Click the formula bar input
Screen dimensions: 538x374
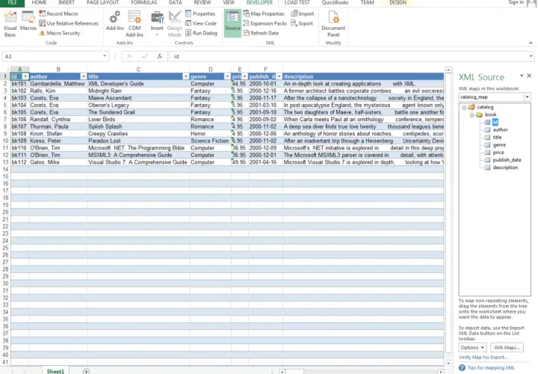coord(348,56)
